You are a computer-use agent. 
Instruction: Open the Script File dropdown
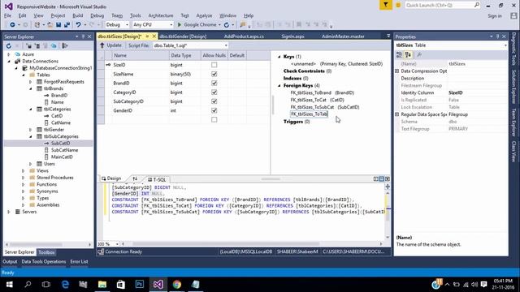[190, 45]
